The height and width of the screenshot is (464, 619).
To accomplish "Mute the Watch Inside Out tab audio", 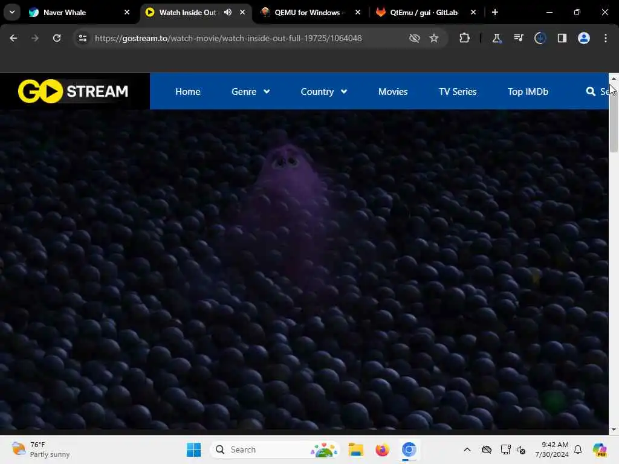I will (228, 12).
